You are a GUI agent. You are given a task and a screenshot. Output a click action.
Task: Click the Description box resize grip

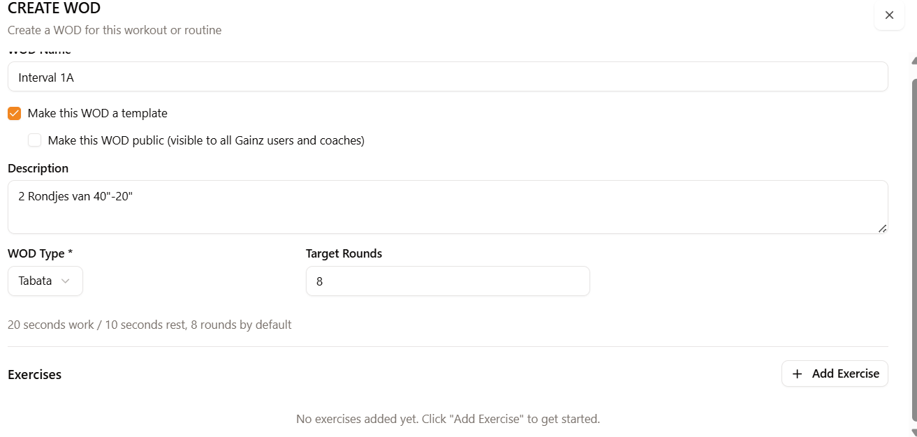(x=883, y=228)
